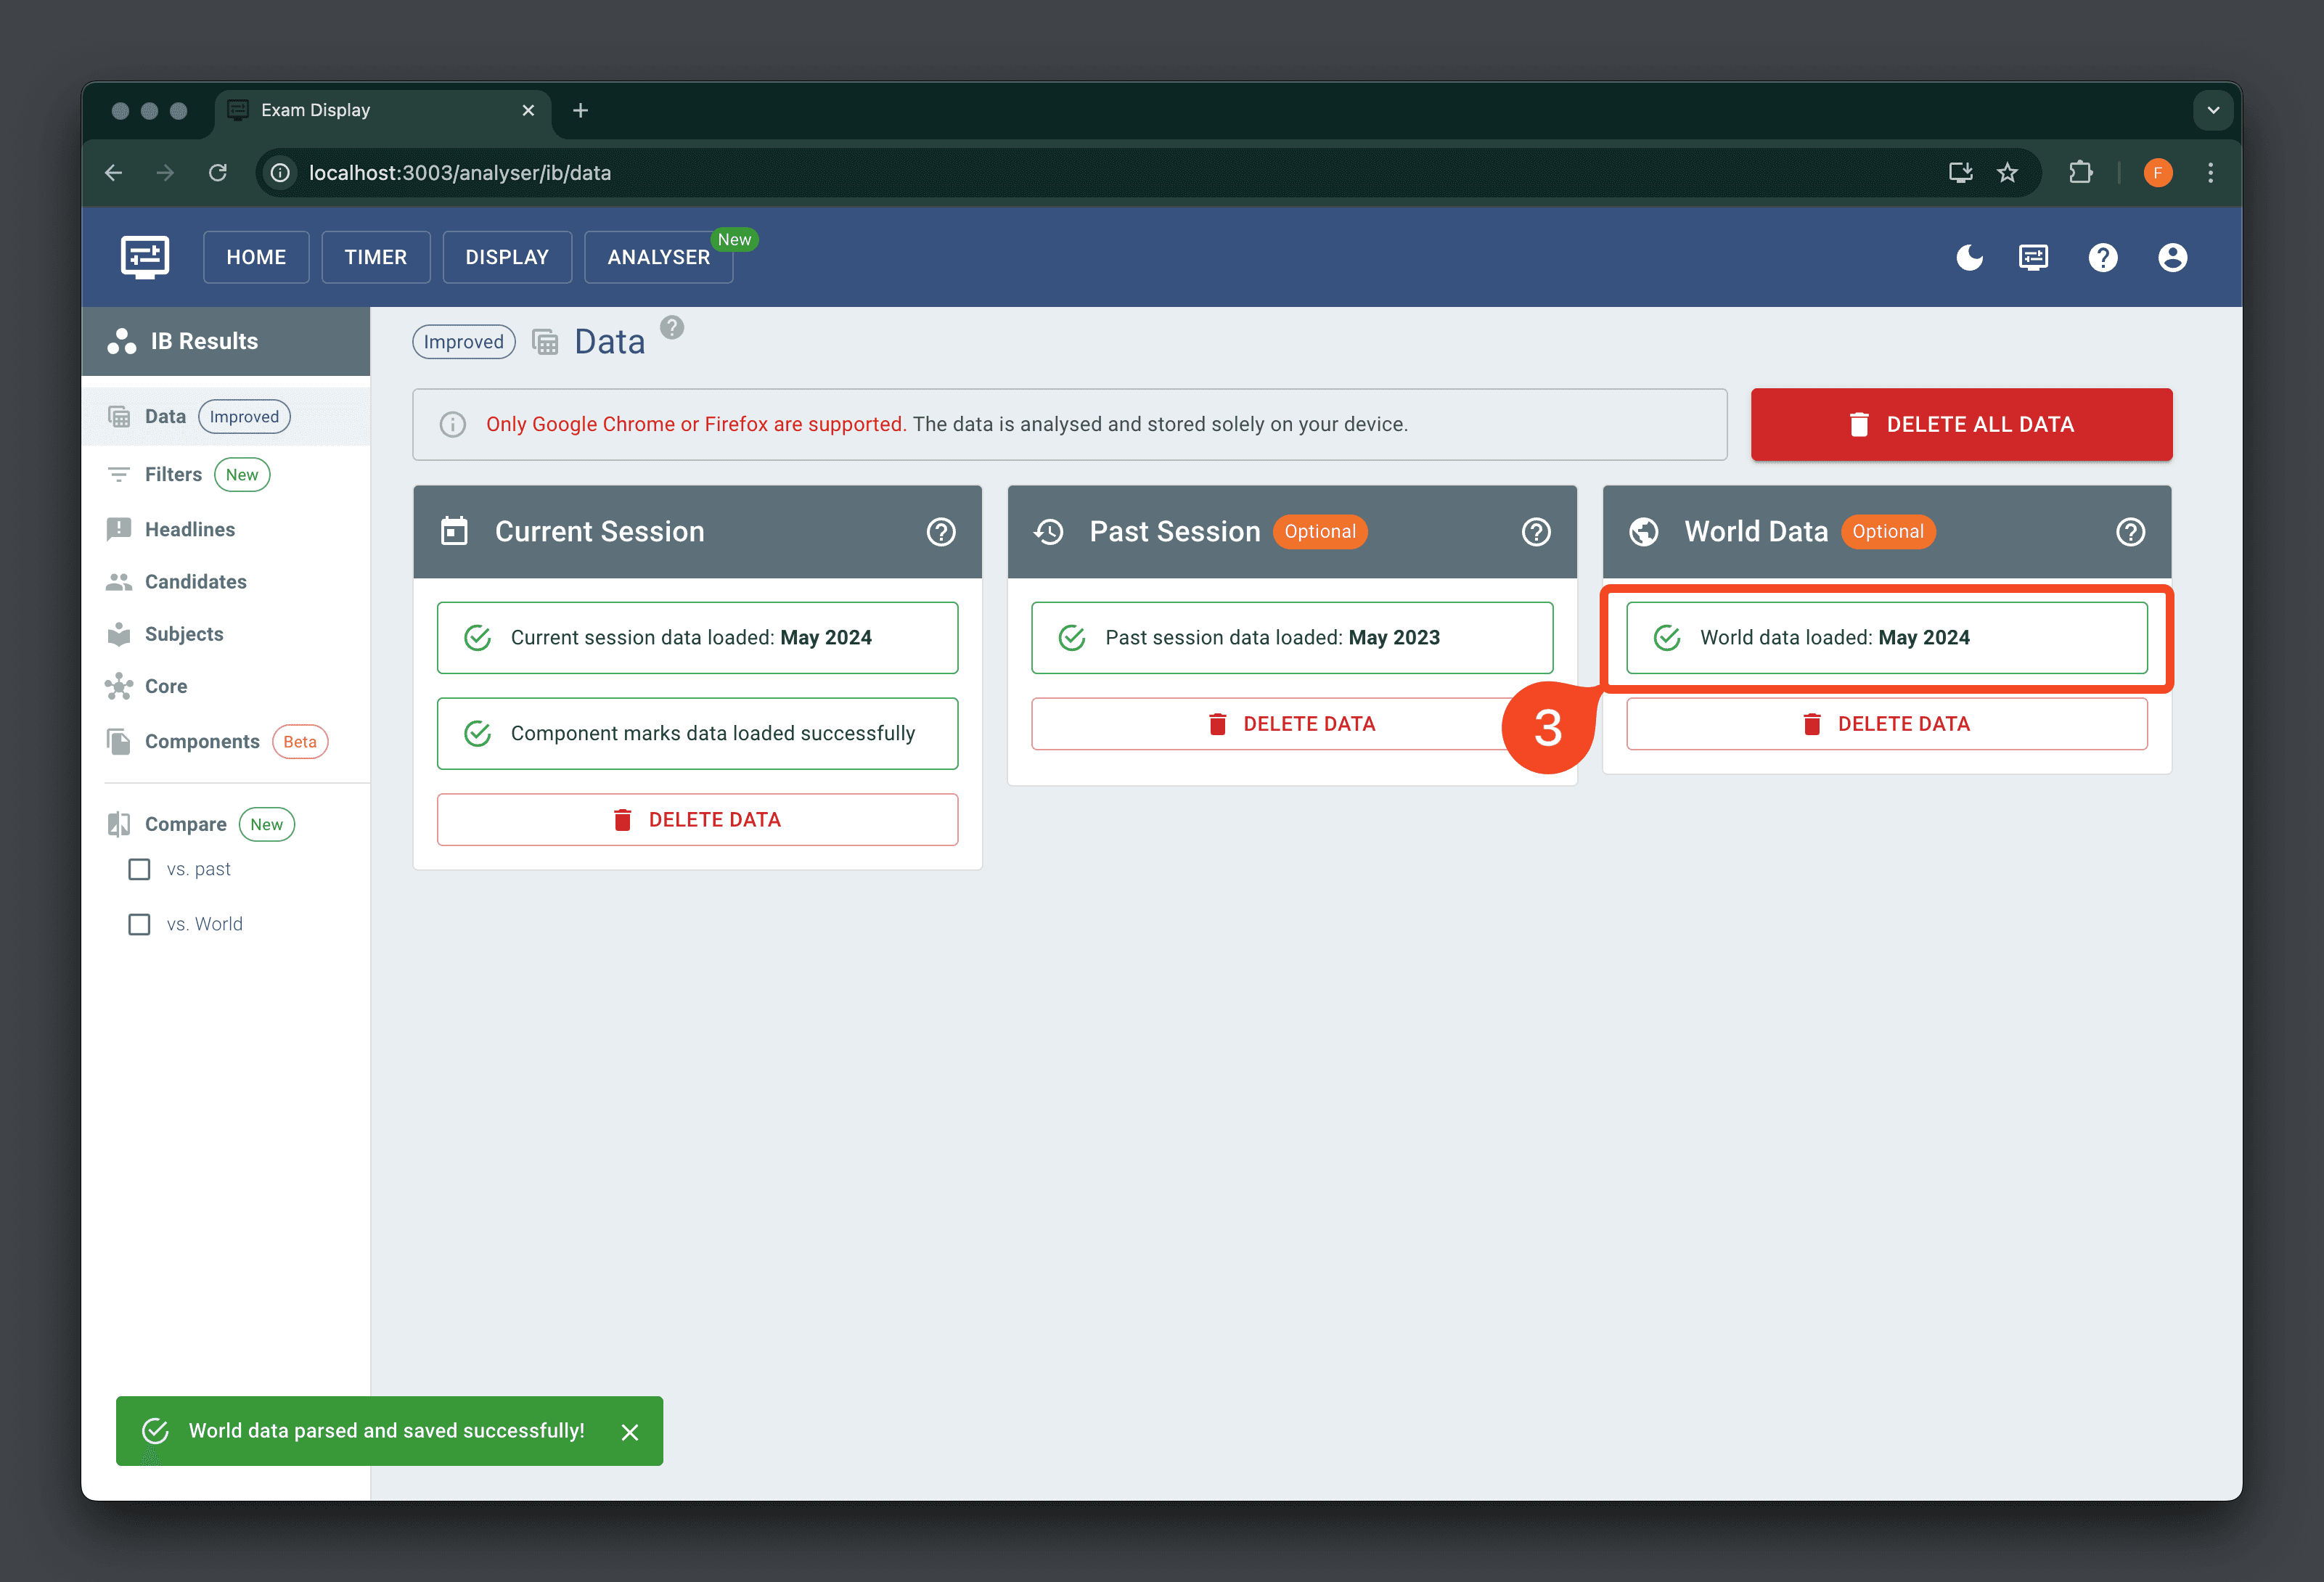Toggle the vs. past checkbox
Viewport: 2324px width, 1582px height.
point(139,869)
